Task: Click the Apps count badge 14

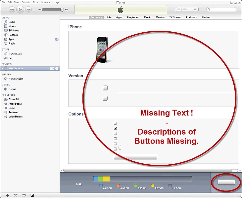Action: click(57, 39)
